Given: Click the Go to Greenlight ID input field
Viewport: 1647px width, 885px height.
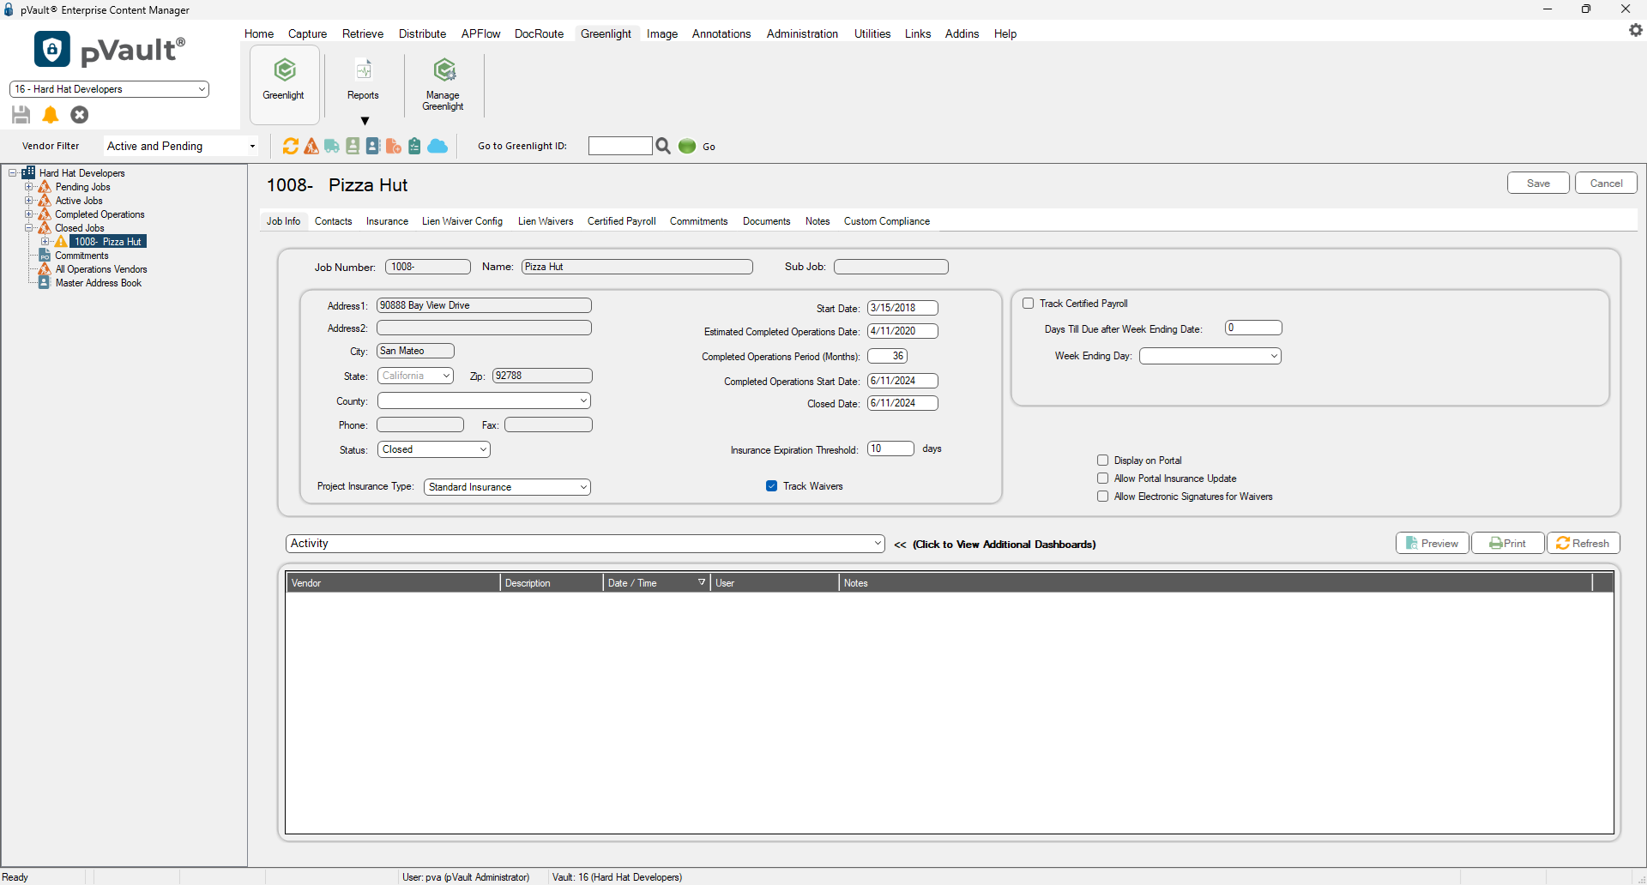Looking at the screenshot, I should pos(620,147).
